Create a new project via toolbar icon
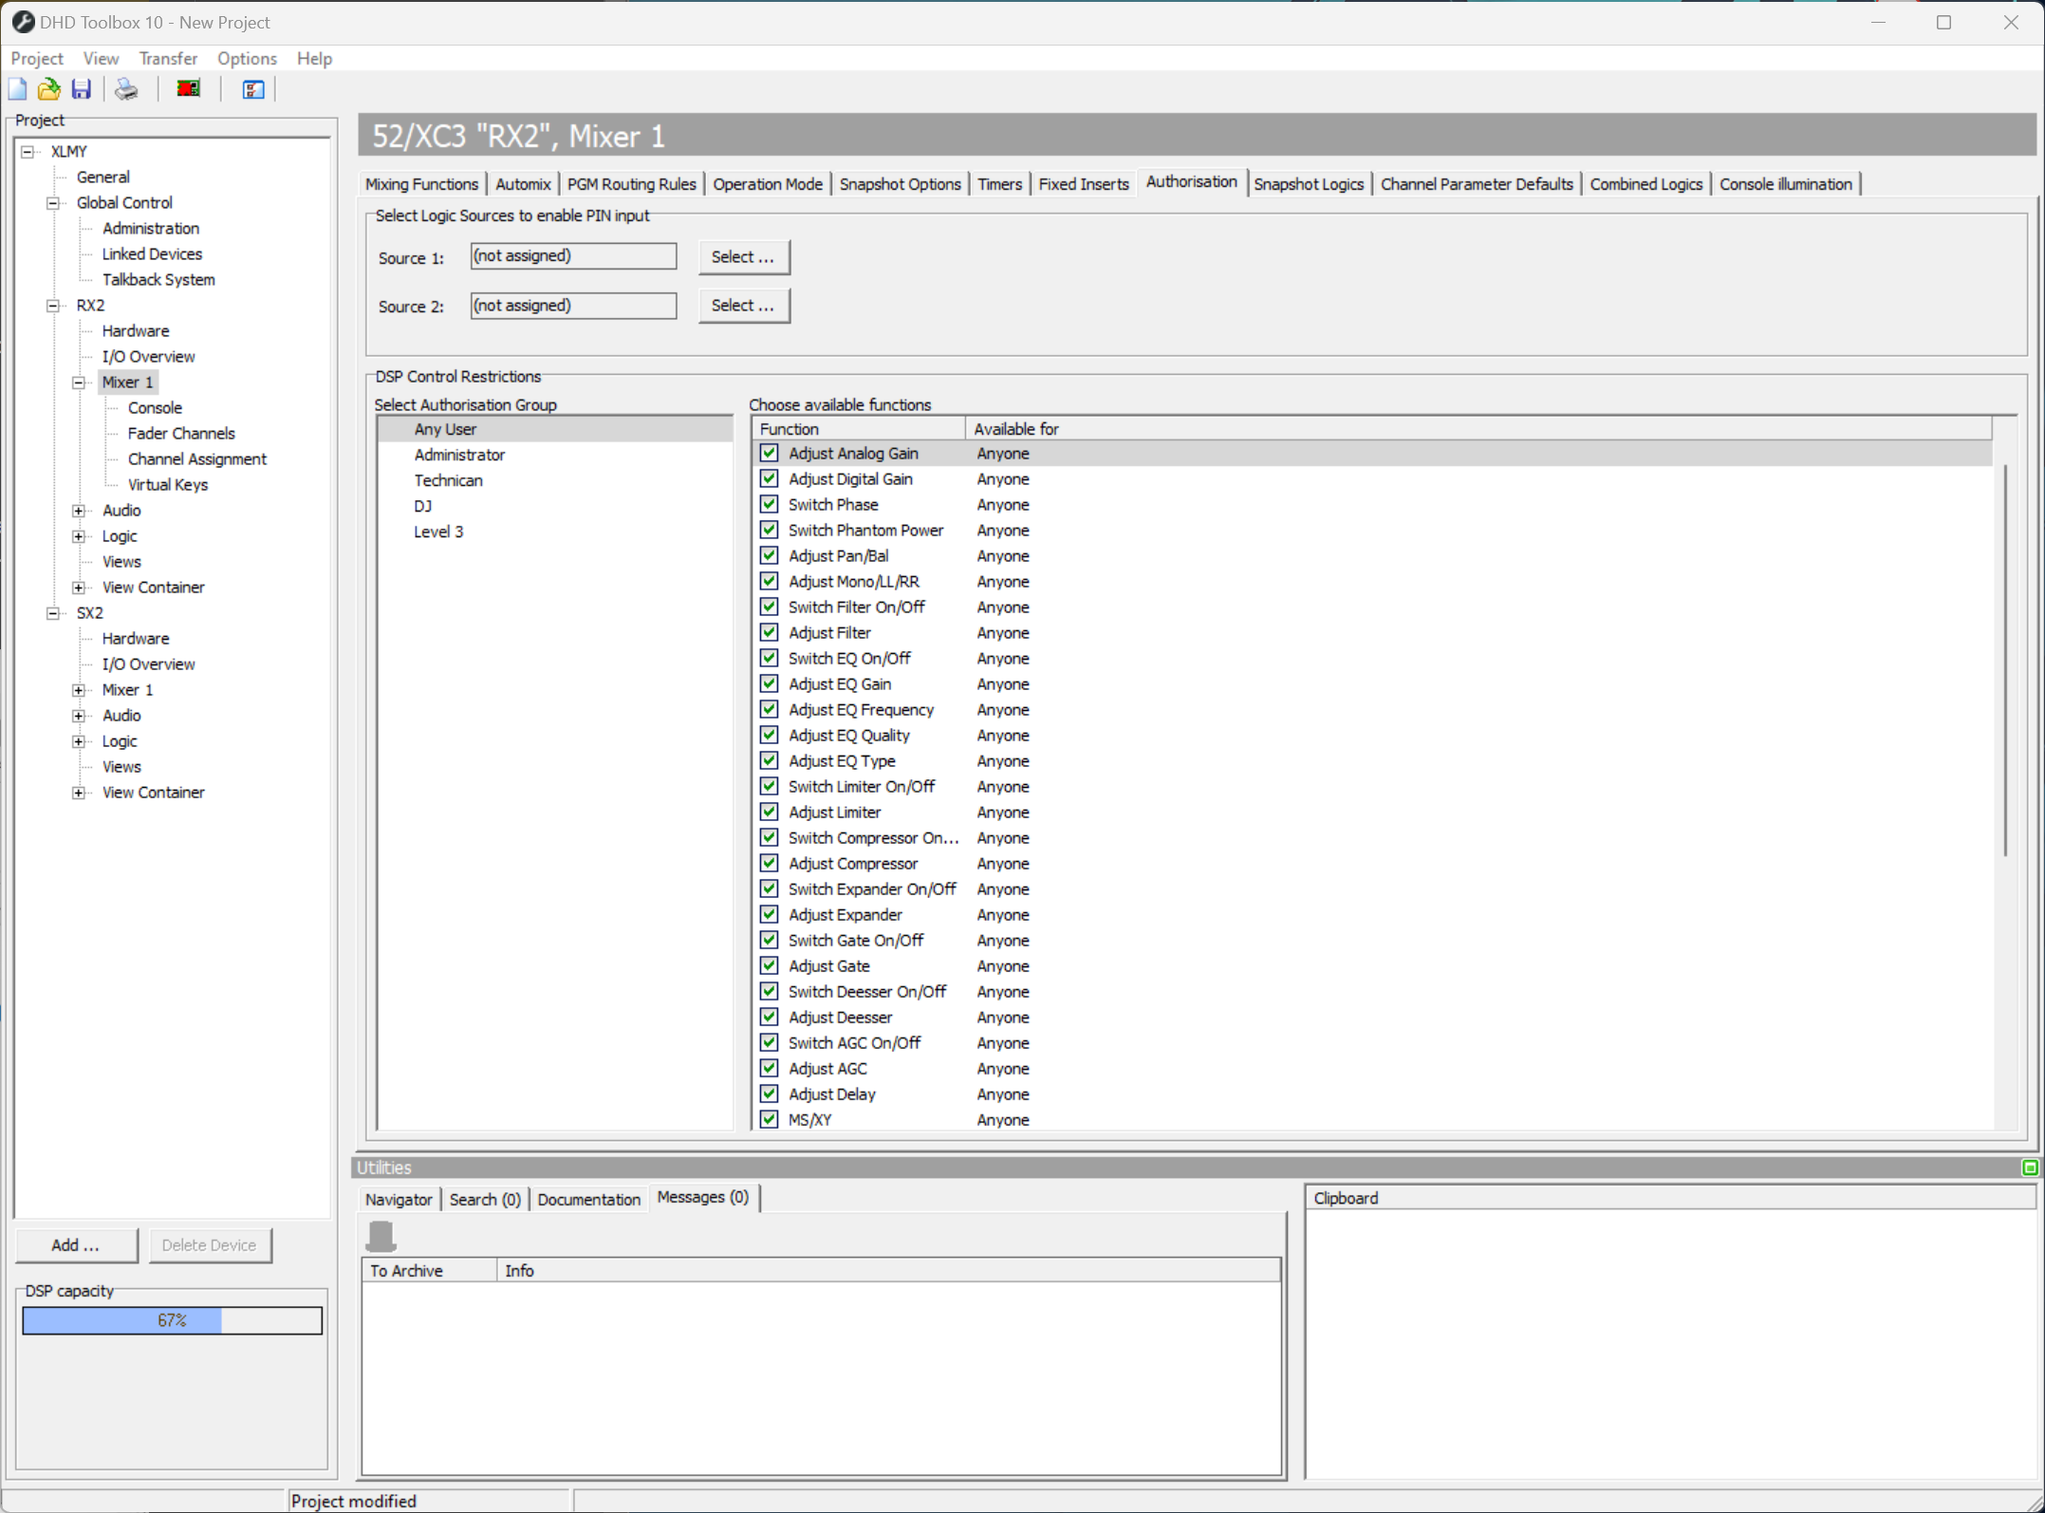This screenshot has height=1513, width=2045. click(17, 88)
